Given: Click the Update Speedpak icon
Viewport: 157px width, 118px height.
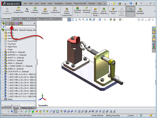Looking at the screenshot, I should [x=140, y=11].
